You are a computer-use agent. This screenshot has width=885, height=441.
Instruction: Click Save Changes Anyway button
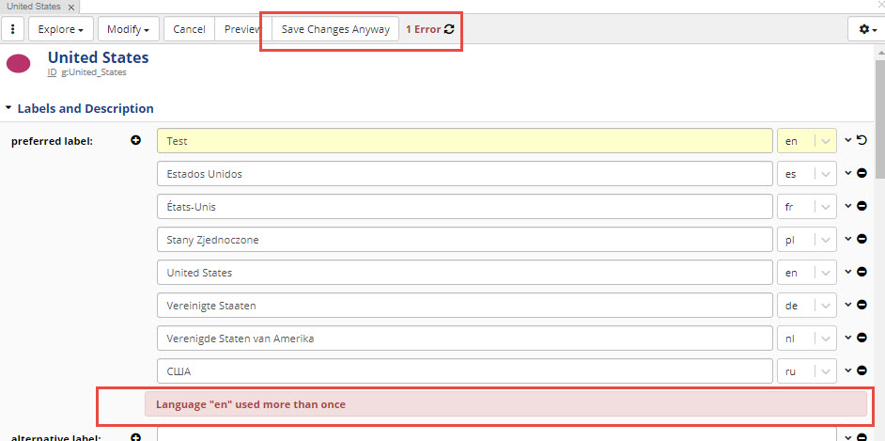tap(335, 29)
